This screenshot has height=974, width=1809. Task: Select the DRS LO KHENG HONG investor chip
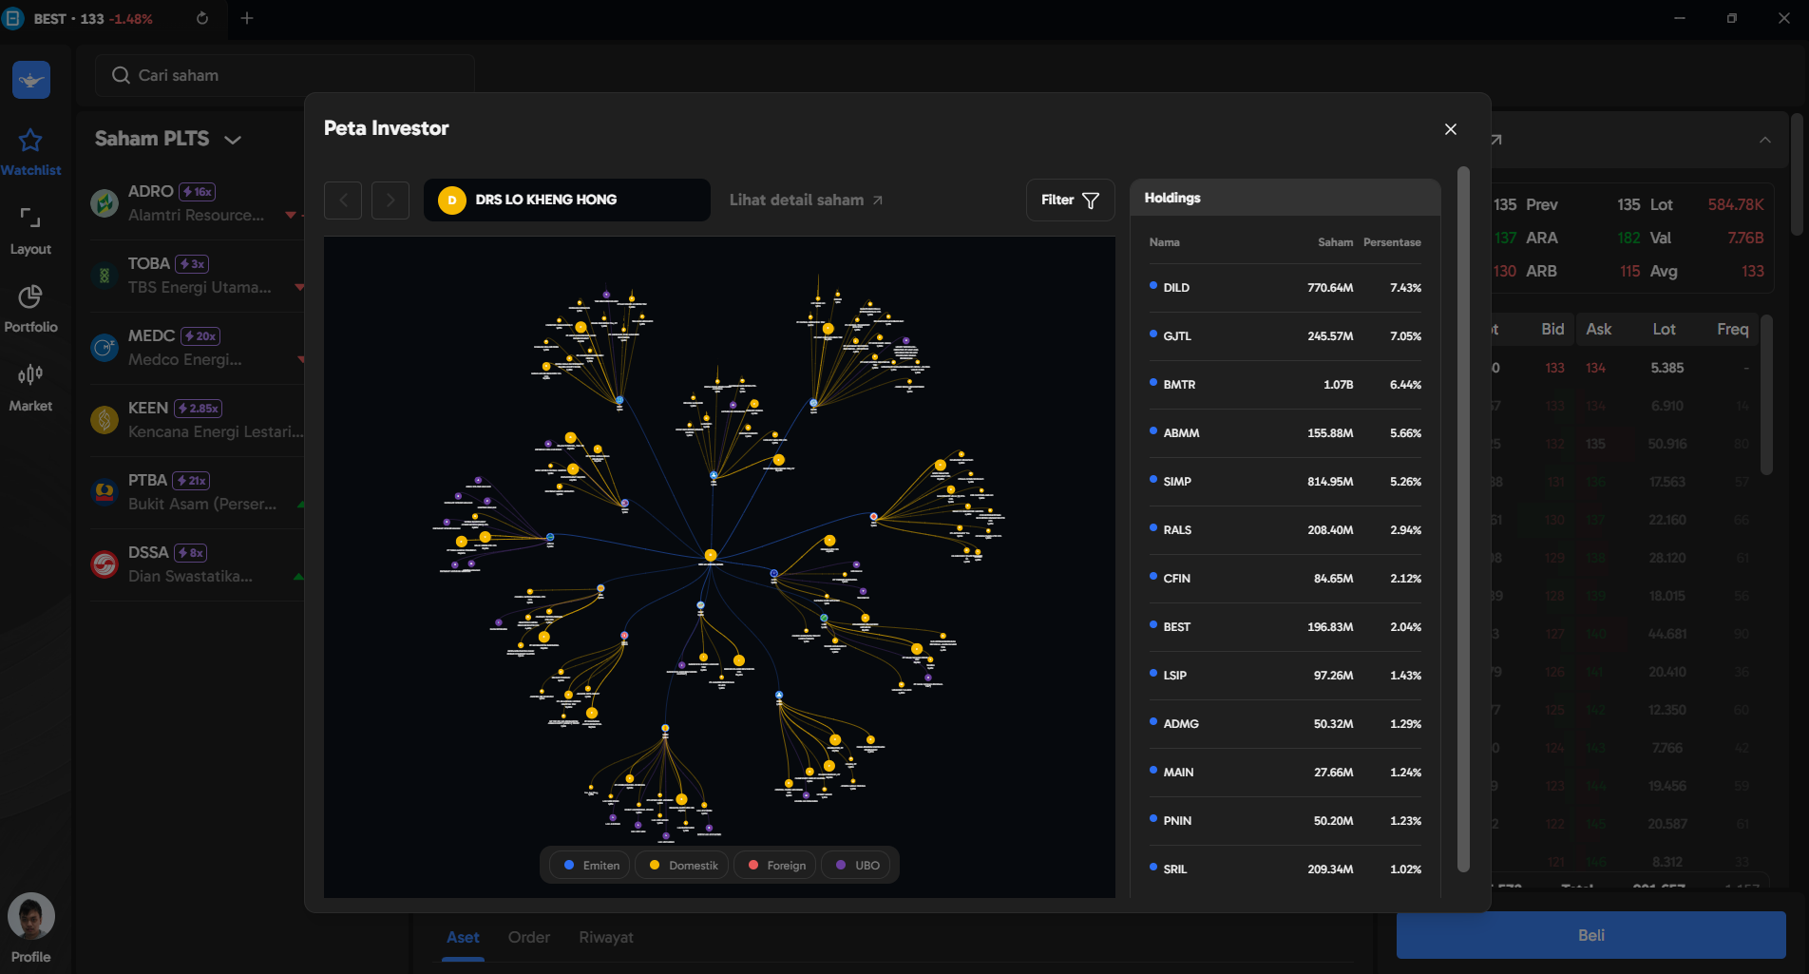point(566,201)
